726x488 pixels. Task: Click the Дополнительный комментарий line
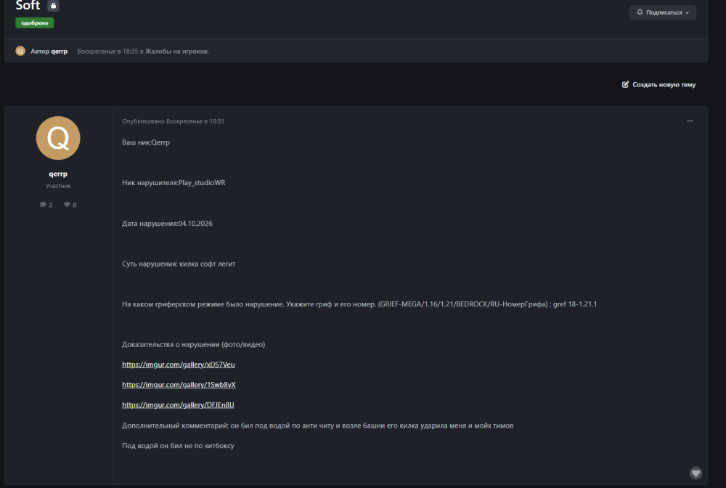click(x=318, y=426)
